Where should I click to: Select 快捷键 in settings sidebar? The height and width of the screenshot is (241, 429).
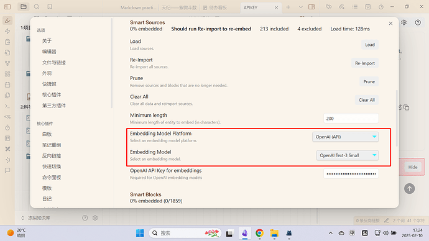tap(49, 84)
